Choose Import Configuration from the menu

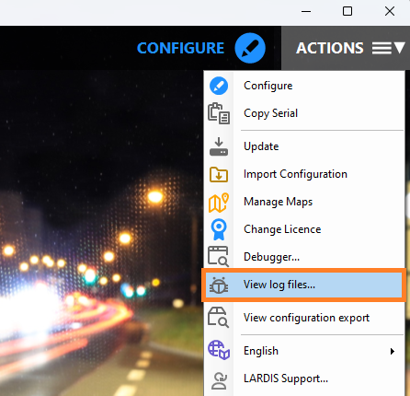(304, 174)
